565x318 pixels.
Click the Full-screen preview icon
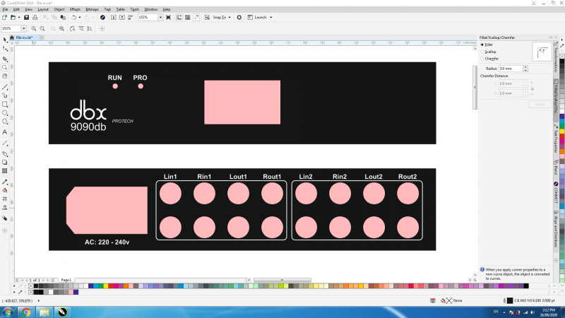[x=168, y=17]
